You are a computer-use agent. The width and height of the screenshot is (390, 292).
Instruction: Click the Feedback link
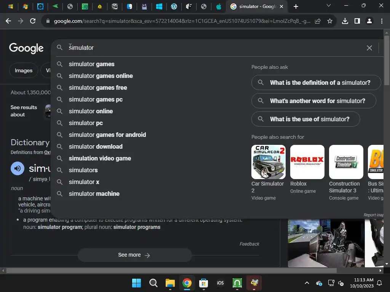pyautogui.click(x=249, y=244)
